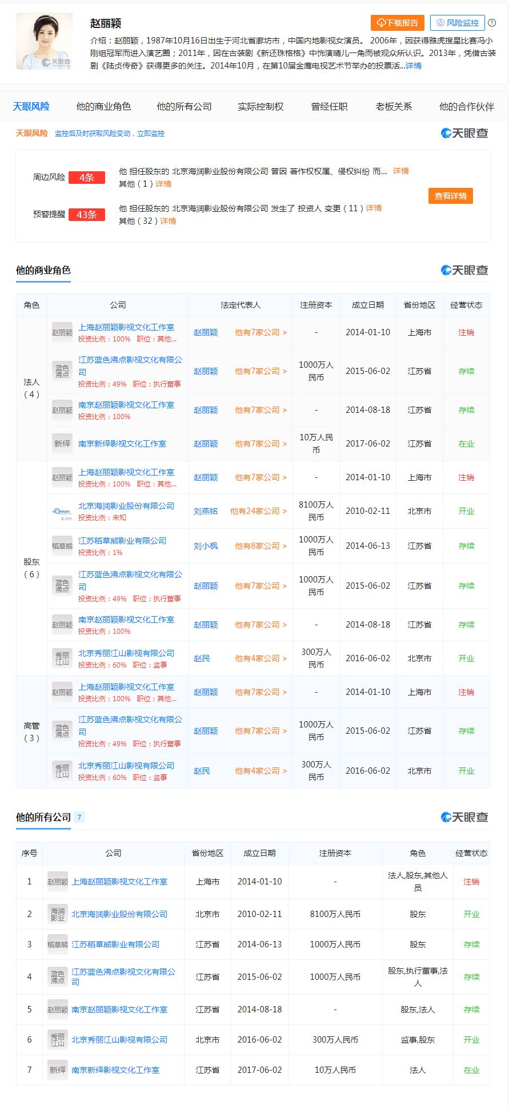Viewport: 509px width, 1106px height.
Task: Click the 风险监控 button
Action: 458,23
